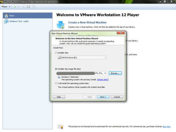Click the license certificate icon at bottom
The image size is (176, 132).
click(x=60, y=127)
